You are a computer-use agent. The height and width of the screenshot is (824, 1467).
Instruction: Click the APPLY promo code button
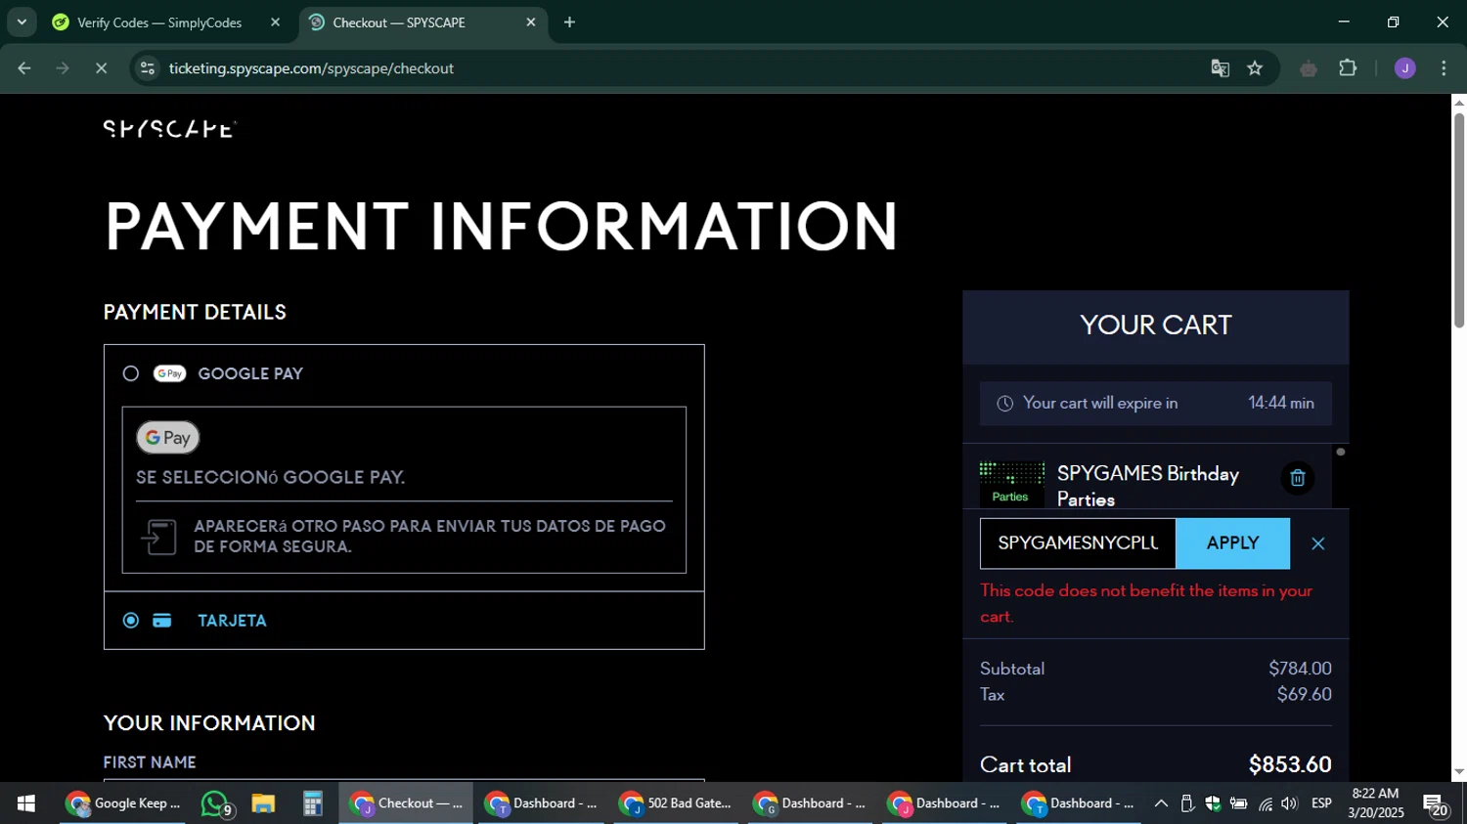point(1232,543)
